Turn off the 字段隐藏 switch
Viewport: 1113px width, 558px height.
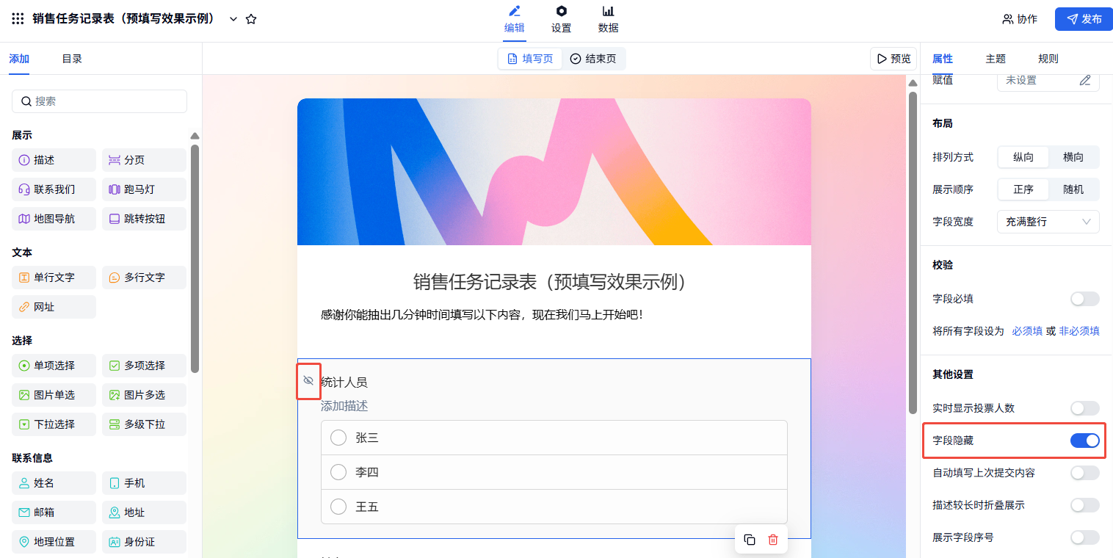(x=1085, y=441)
